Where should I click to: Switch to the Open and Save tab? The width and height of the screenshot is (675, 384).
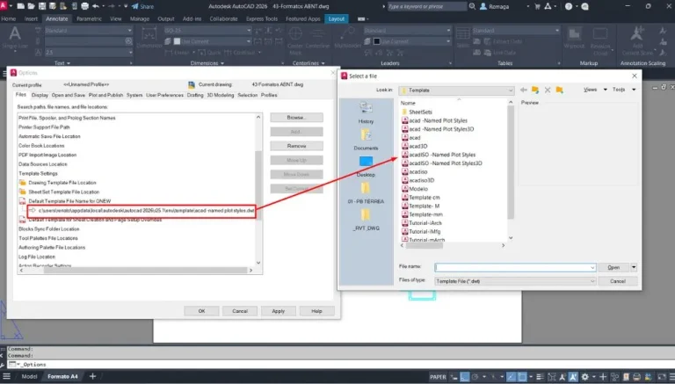68,95
